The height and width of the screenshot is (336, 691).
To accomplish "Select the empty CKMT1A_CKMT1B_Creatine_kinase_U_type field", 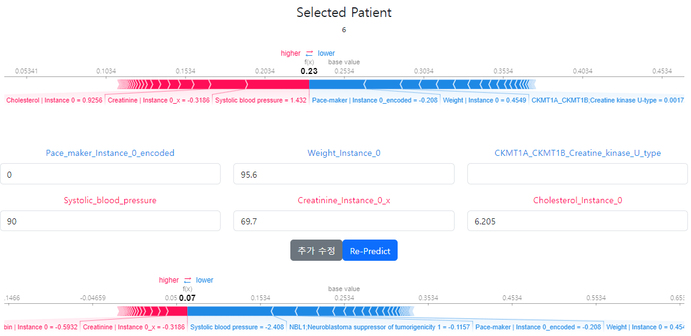I will [x=577, y=175].
